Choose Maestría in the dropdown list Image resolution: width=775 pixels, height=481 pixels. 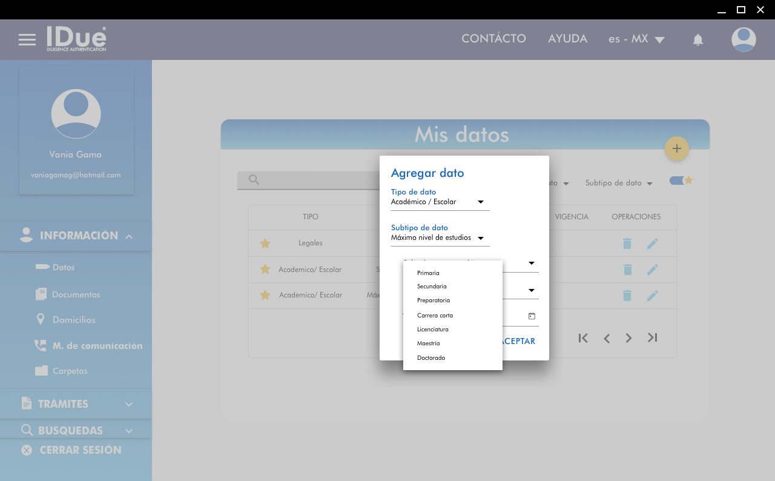point(429,343)
